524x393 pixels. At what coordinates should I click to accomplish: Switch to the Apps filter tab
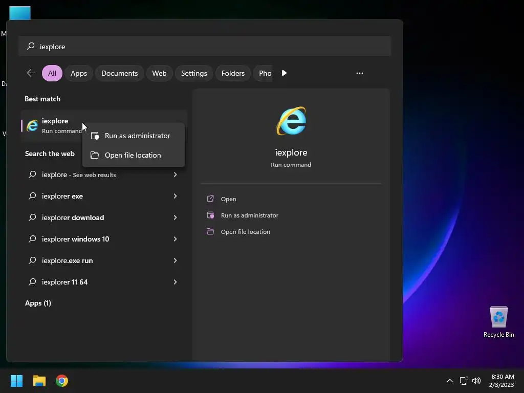[x=79, y=73]
